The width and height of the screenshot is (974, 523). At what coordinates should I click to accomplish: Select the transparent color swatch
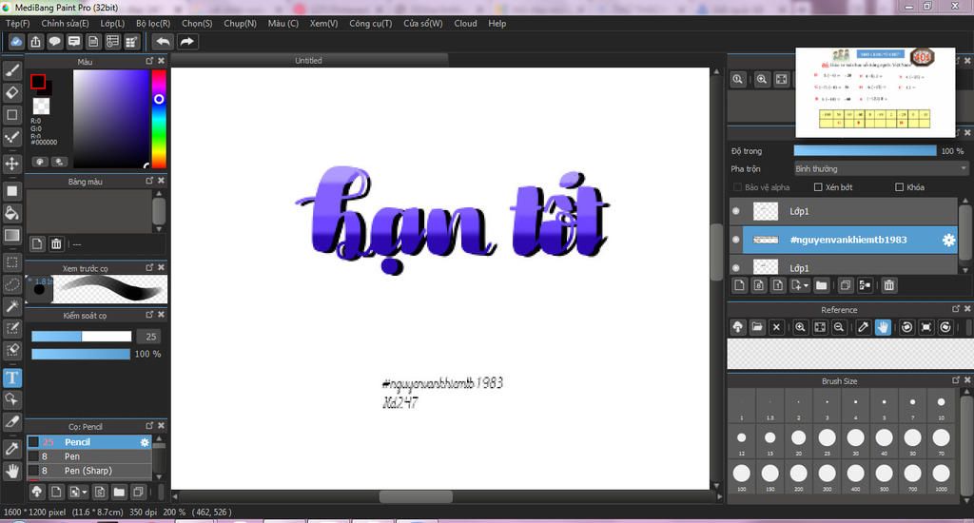pos(41,107)
